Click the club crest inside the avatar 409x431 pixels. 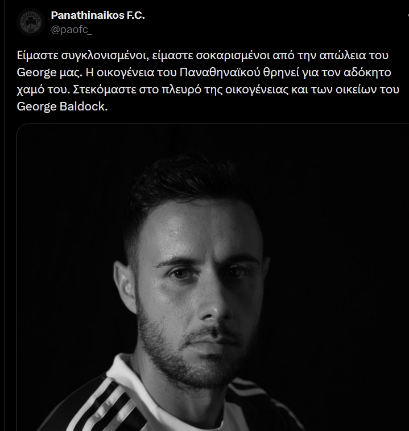(x=31, y=22)
